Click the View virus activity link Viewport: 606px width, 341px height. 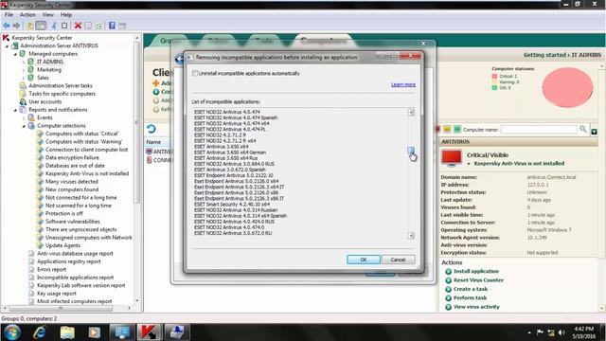476,307
